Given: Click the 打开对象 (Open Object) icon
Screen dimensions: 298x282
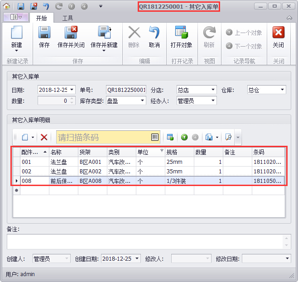Looking at the screenshot, I should coord(181,33).
